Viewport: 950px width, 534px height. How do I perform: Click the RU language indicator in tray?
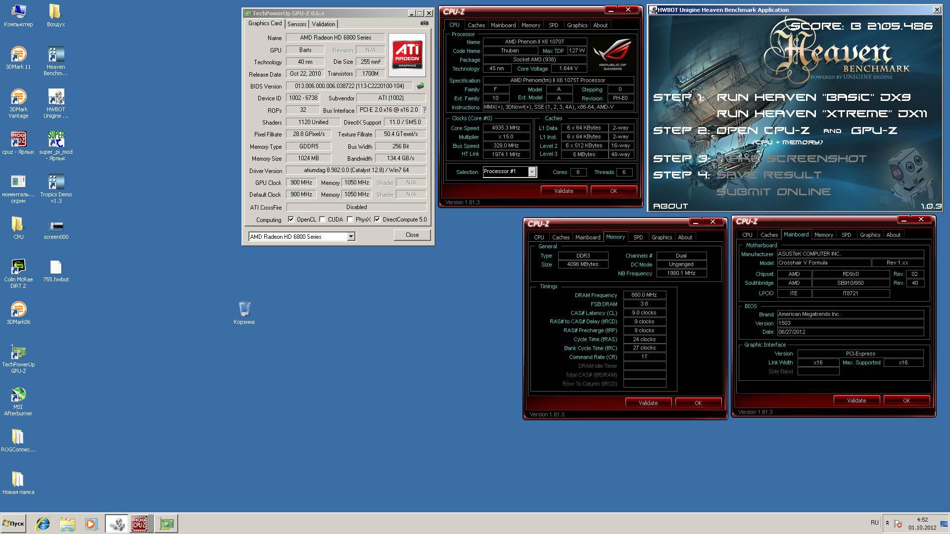(874, 523)
